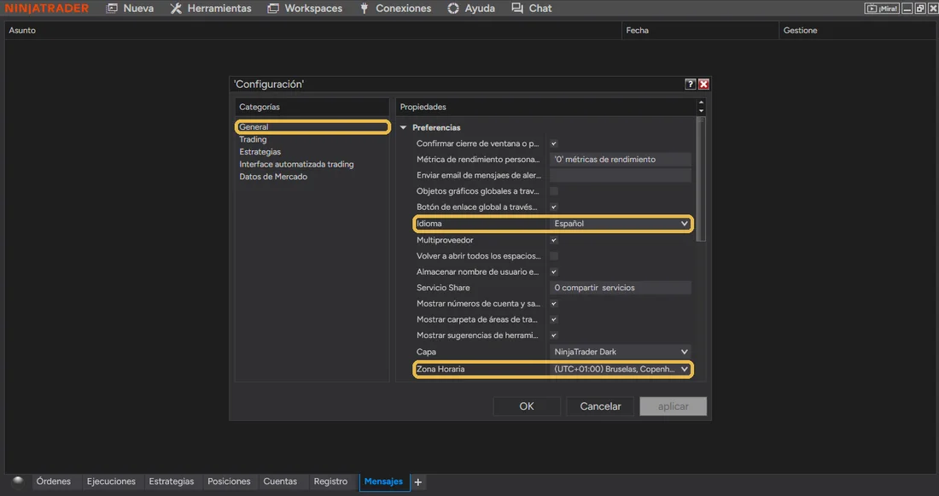Screen dimensions: 939x496
Task: Switch to the Ejecuciones tab
Action: pyautogui.click(x=111, y=481)
